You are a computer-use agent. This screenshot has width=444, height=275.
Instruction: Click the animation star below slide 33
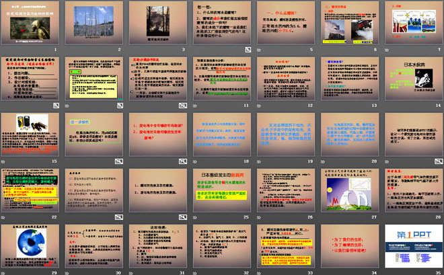pos(259,273)
